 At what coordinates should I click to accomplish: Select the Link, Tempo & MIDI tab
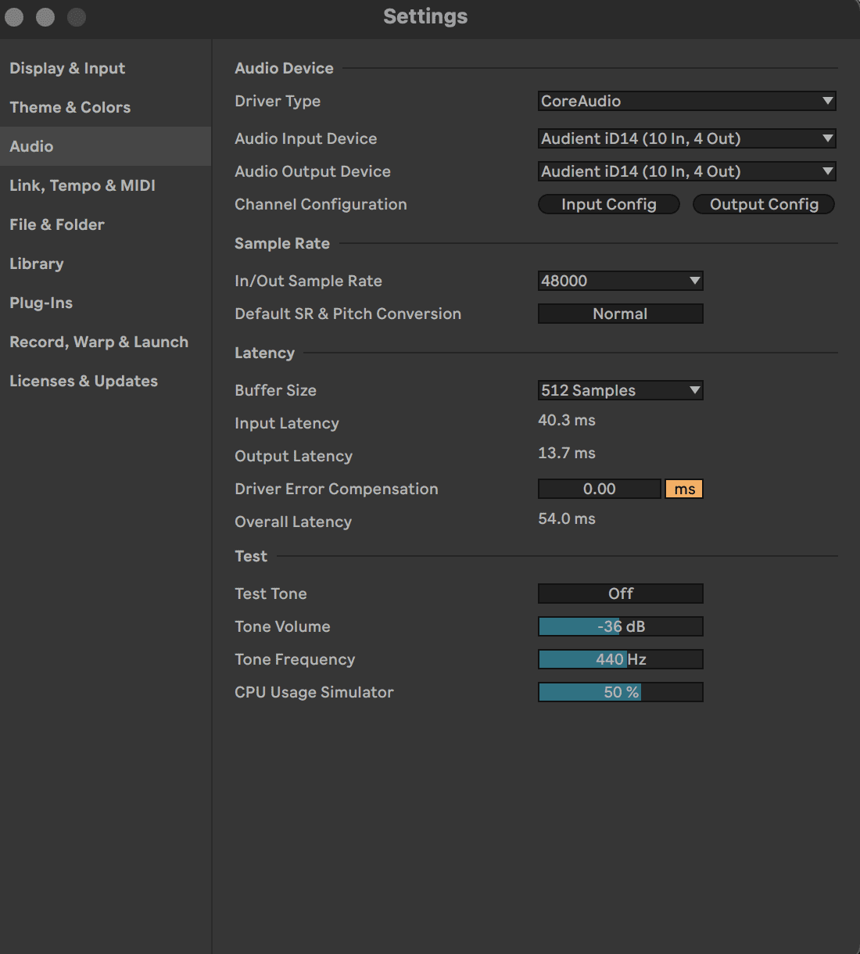[82, 185]
